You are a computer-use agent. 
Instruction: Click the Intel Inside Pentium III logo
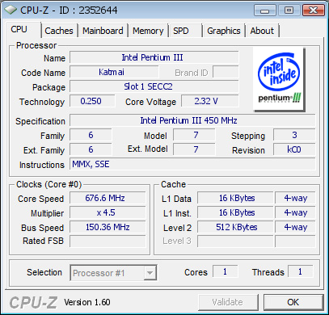[x=279, y=79]
